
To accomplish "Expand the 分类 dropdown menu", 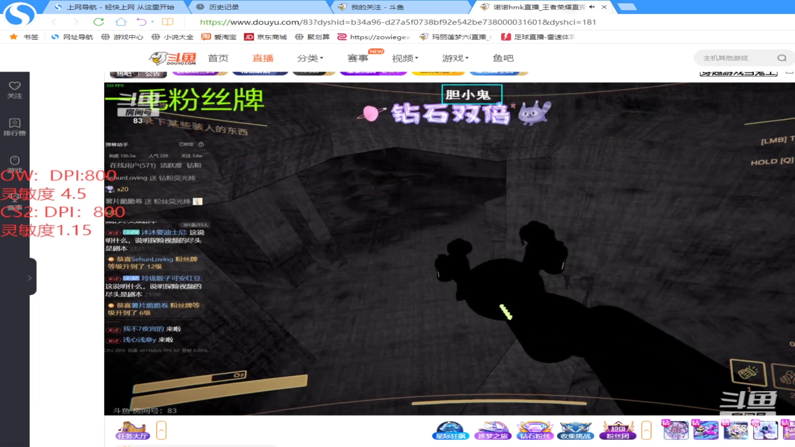I will (310, 58).
